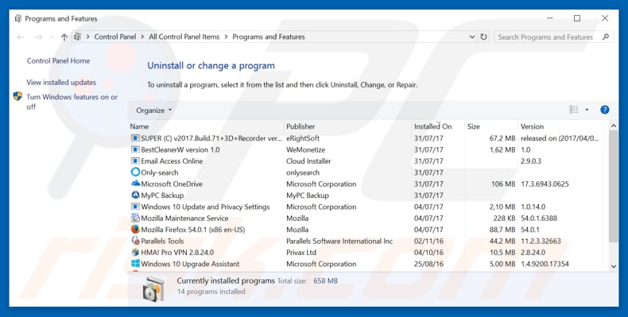Click the Windows features shield icon
Viewport: 628px width, 317px height.
(x=17, y=96)
